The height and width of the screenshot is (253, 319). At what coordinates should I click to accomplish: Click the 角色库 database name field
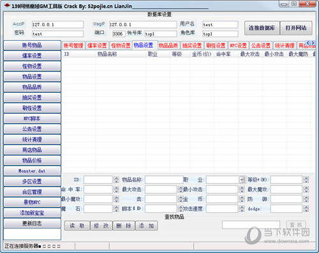[x=220, y=34]
